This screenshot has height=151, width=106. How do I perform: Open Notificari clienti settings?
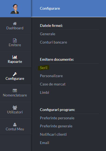[53, 134]
